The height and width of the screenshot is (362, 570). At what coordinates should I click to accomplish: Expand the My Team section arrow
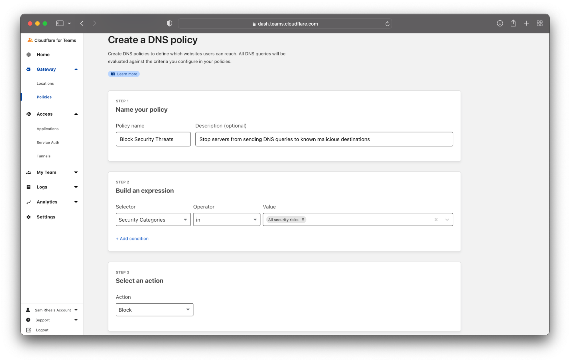coord(76,172)
